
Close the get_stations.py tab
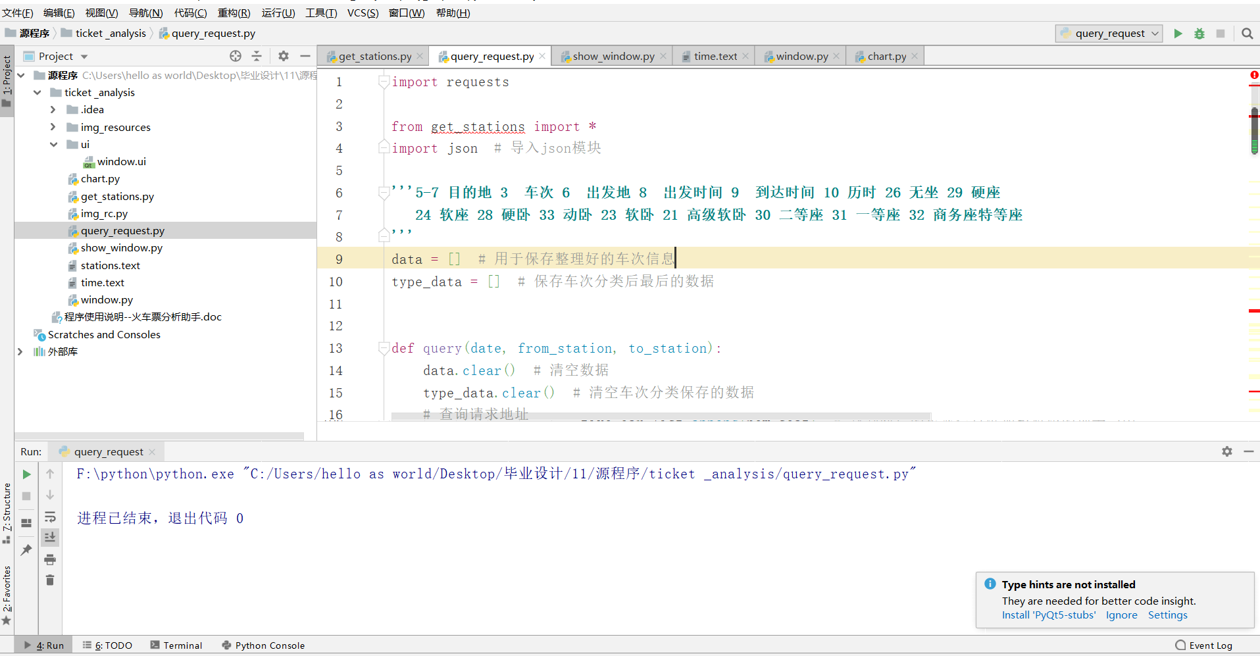tap(420, 56)
